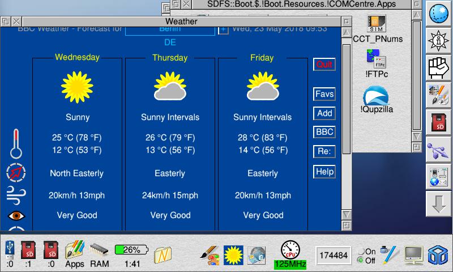Select the Off radio button
Viewport: 453px width, 272px height.
360,261
